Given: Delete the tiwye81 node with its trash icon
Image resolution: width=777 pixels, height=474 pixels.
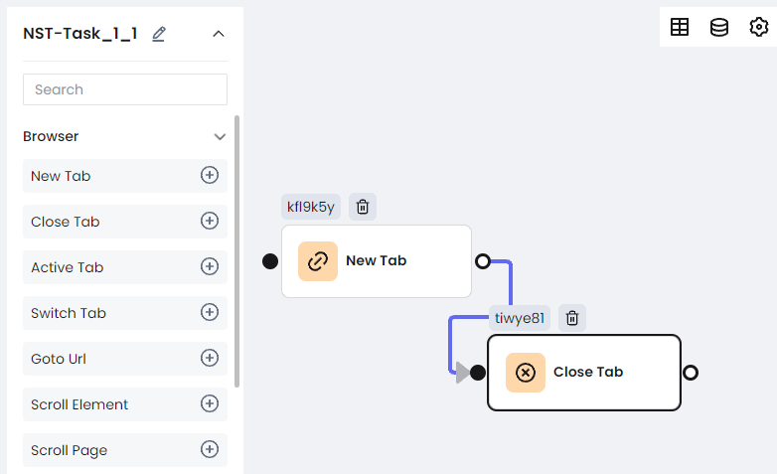Looking at the screenshot, I should [572, 317].
